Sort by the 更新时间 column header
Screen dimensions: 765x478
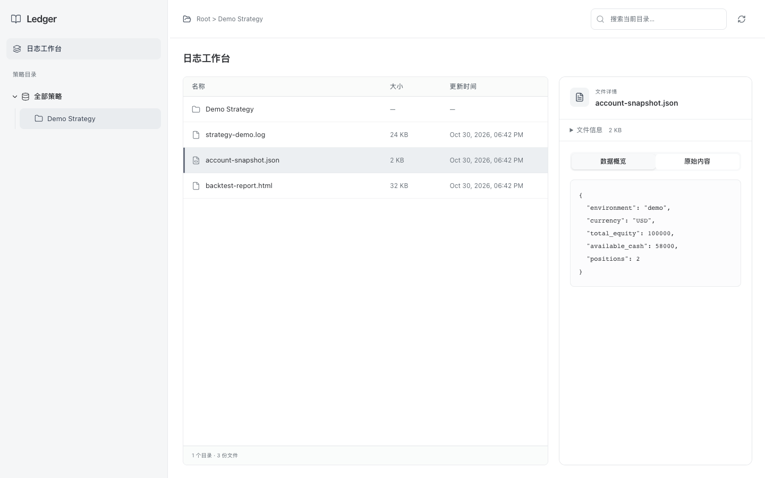pos(463,87)
